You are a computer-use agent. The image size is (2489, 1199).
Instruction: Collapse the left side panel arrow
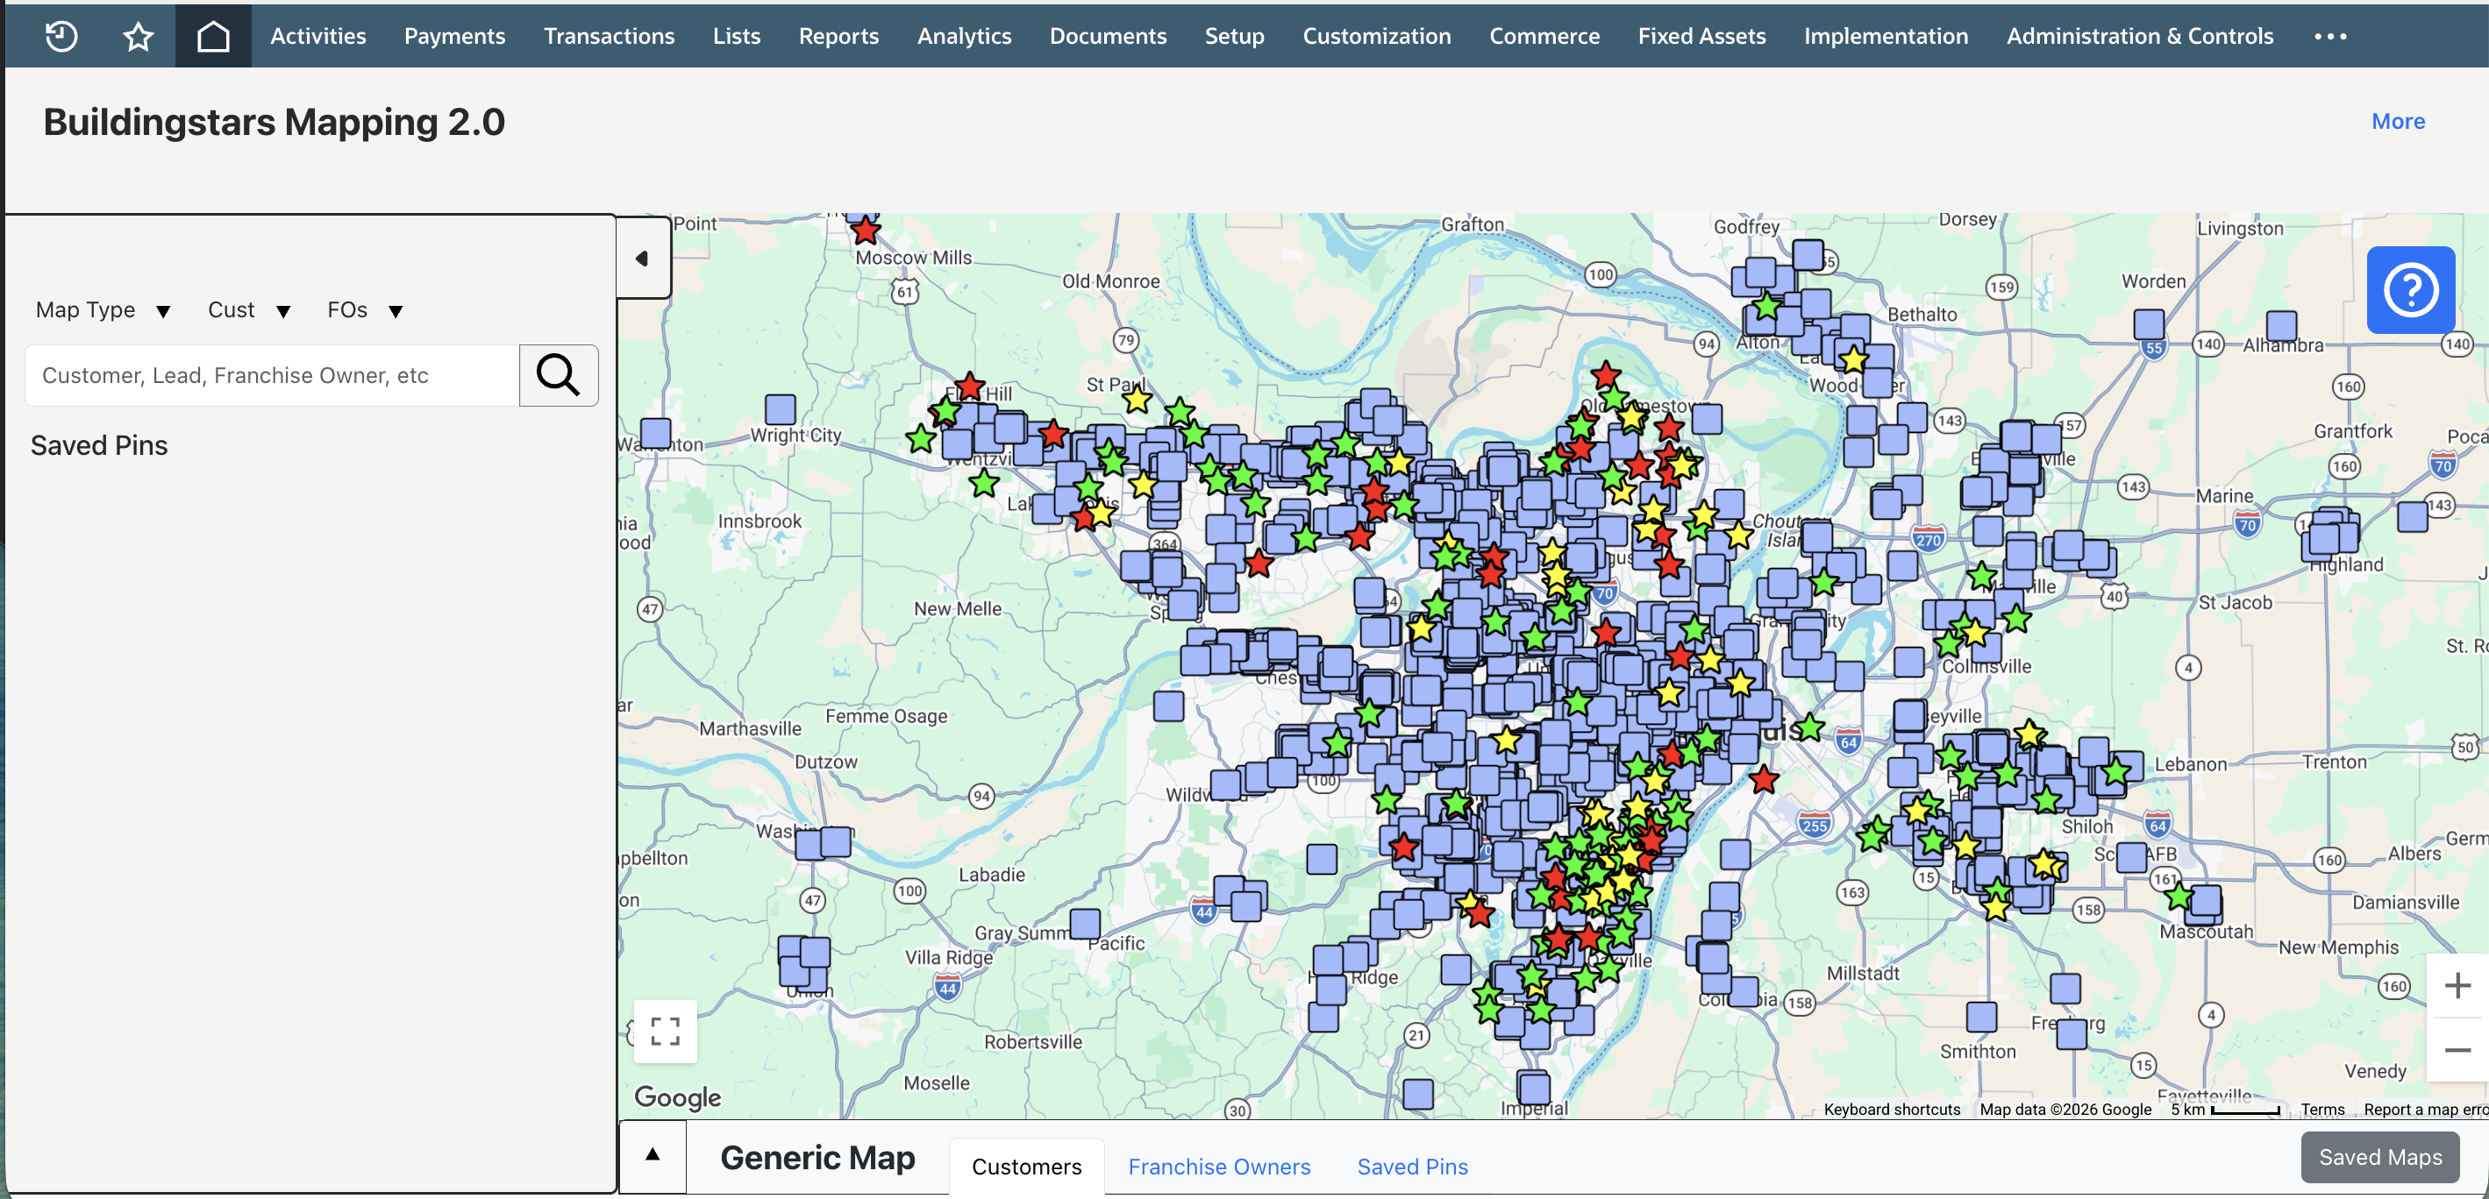coord(643,258)
